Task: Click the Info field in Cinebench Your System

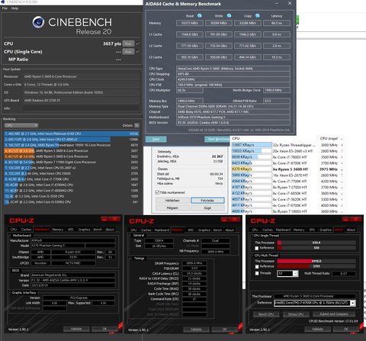Action: pos(81,108)
